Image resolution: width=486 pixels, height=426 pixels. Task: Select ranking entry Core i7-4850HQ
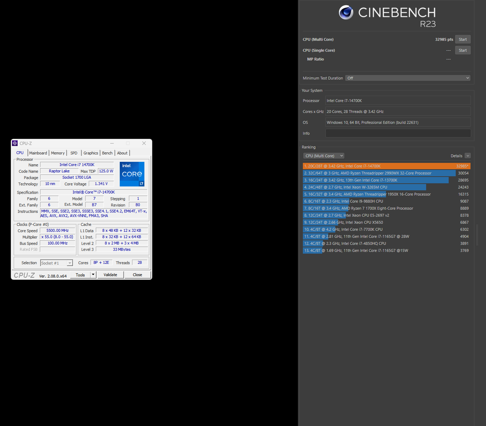click(x=387, y=243)
